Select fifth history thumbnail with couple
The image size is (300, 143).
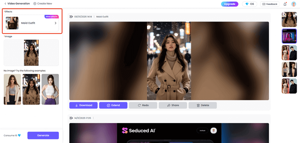[289, 86]
